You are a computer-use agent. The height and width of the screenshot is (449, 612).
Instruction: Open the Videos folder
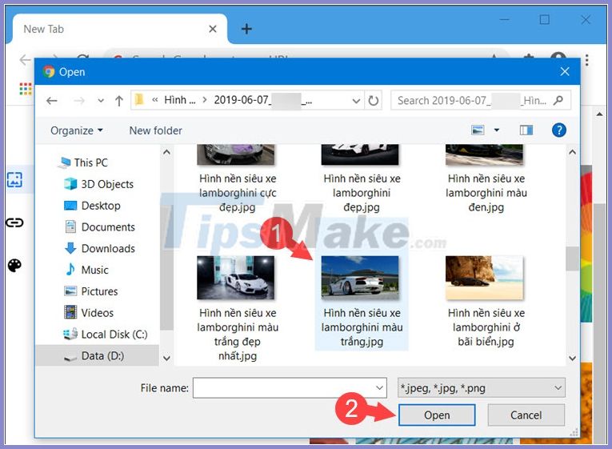click(x=89, y=313)
